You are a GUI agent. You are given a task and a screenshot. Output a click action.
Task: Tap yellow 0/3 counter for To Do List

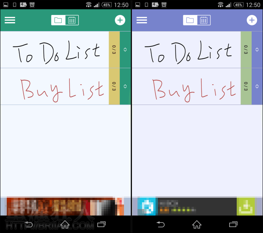tap(114, 50)
